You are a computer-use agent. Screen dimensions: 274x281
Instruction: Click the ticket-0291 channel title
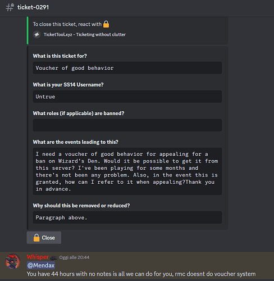tap(33, 7)
